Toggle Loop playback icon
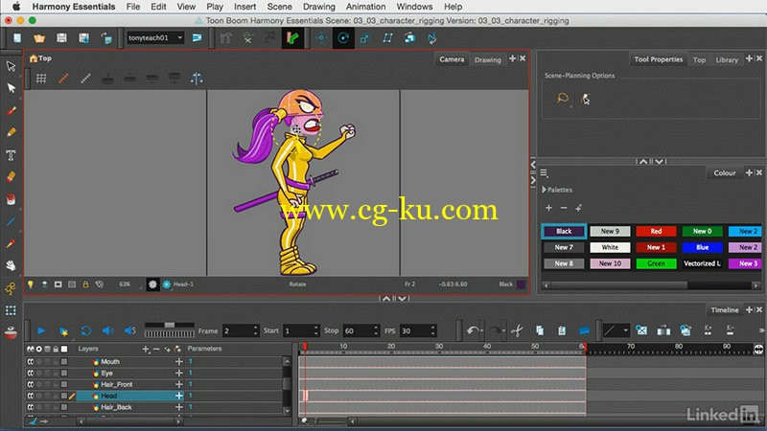Image resolution: width=767 pixels, height=431 pixels. point(85,330)
